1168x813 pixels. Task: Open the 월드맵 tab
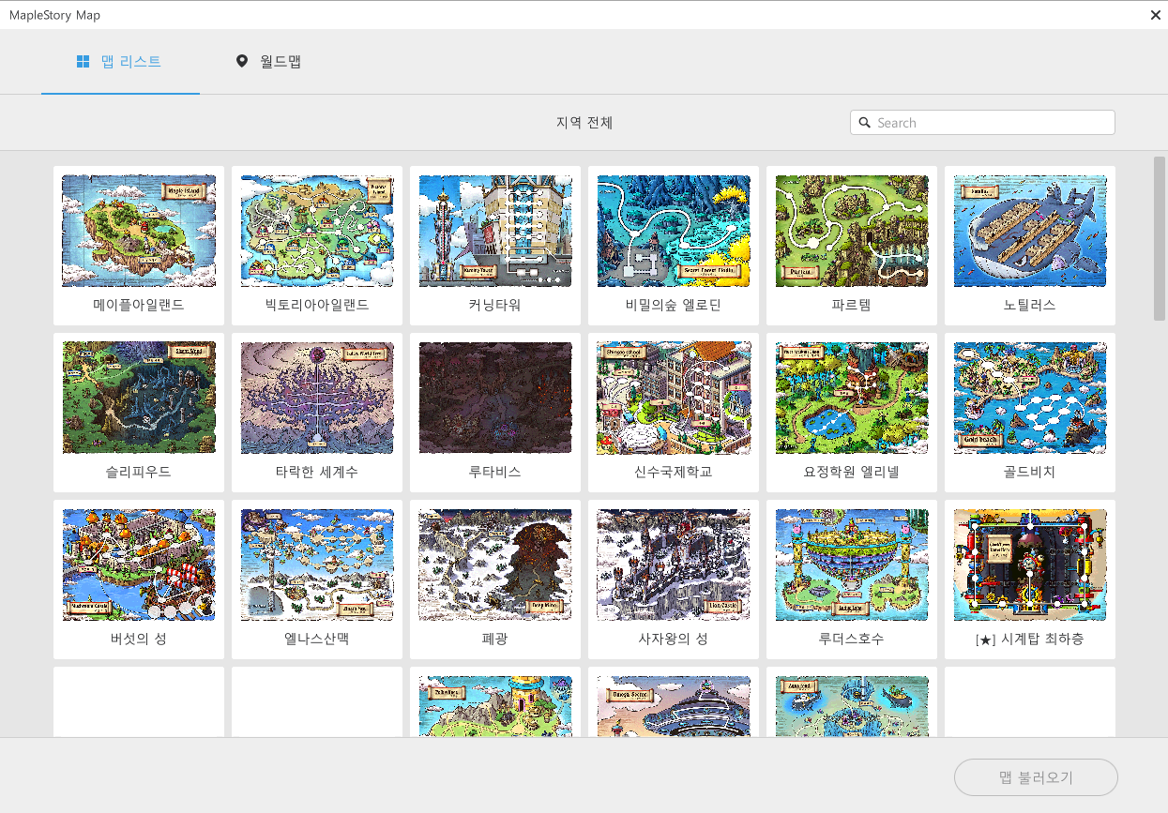[268, 62]
